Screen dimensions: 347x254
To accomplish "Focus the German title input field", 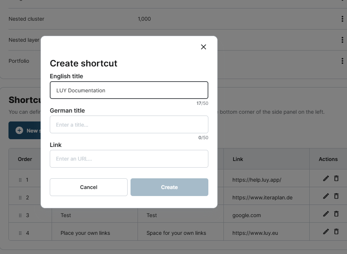I will (x=129, y=124).
